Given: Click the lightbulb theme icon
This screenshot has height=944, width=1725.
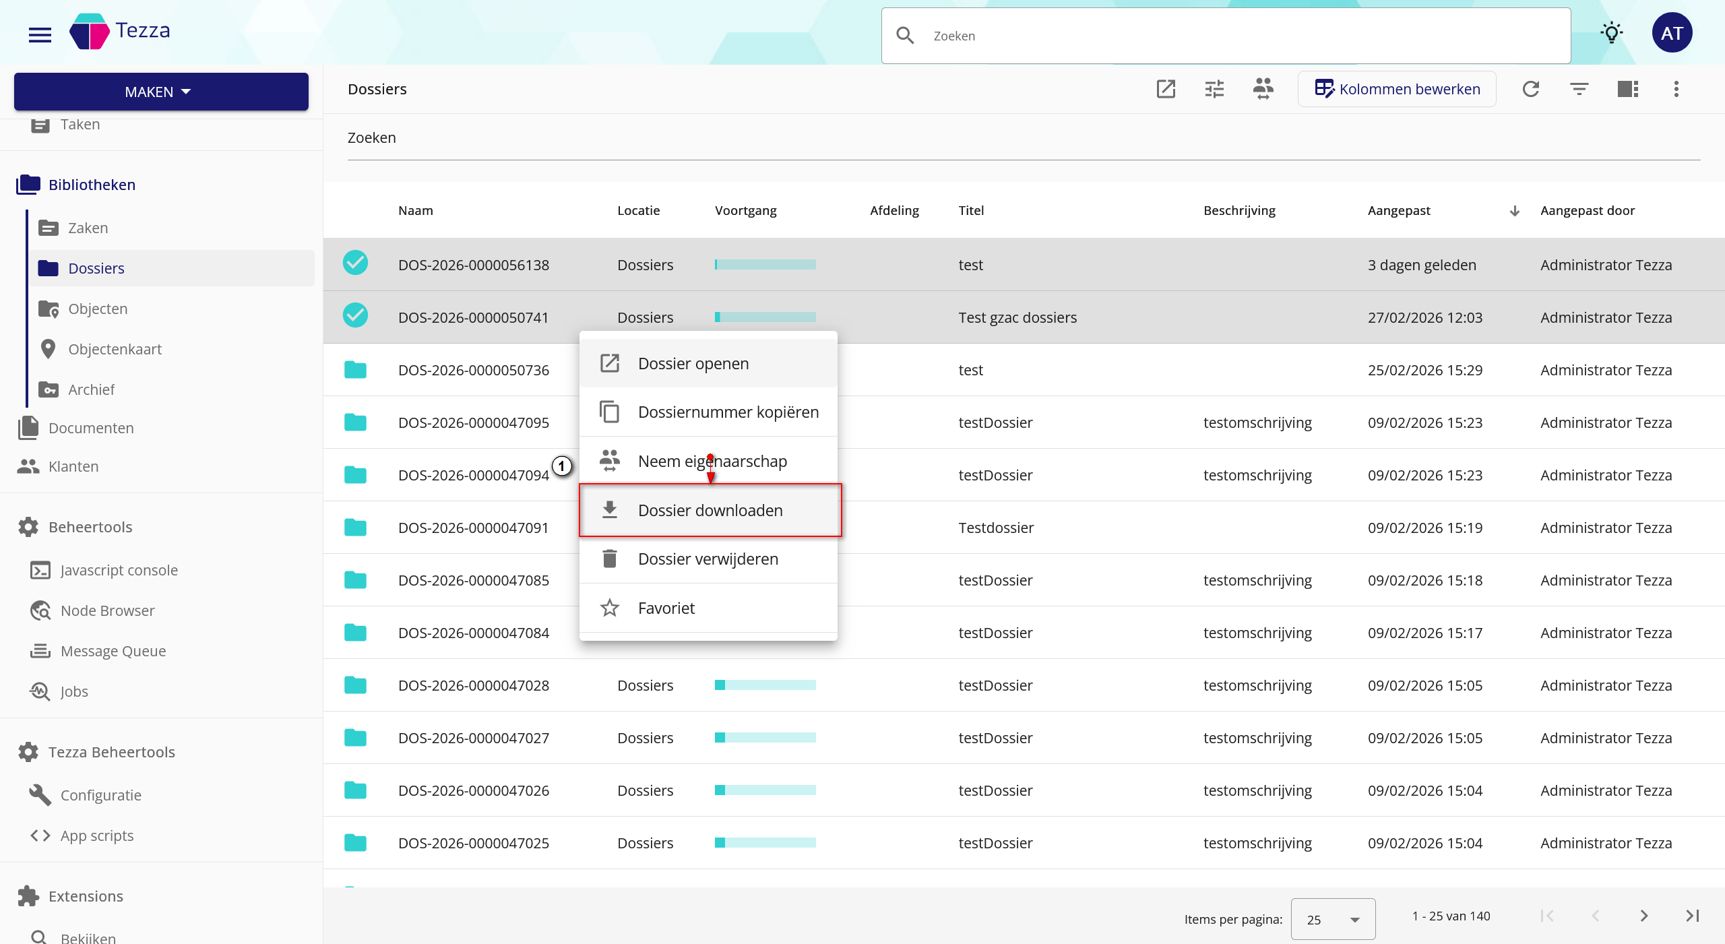Looking at the screenshot, I should pyautogui.click(x=1611, y=33).
